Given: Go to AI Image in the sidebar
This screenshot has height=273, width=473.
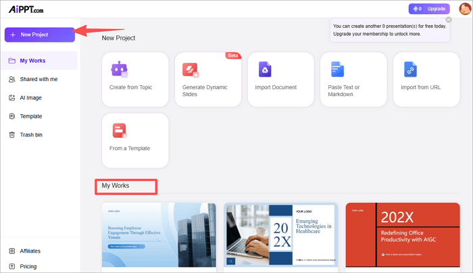Looking at the screenshot, I should point(31,98).
